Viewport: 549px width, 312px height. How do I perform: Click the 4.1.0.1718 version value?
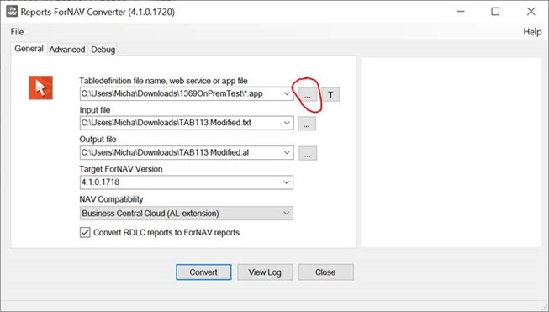[x=101, y=182]
